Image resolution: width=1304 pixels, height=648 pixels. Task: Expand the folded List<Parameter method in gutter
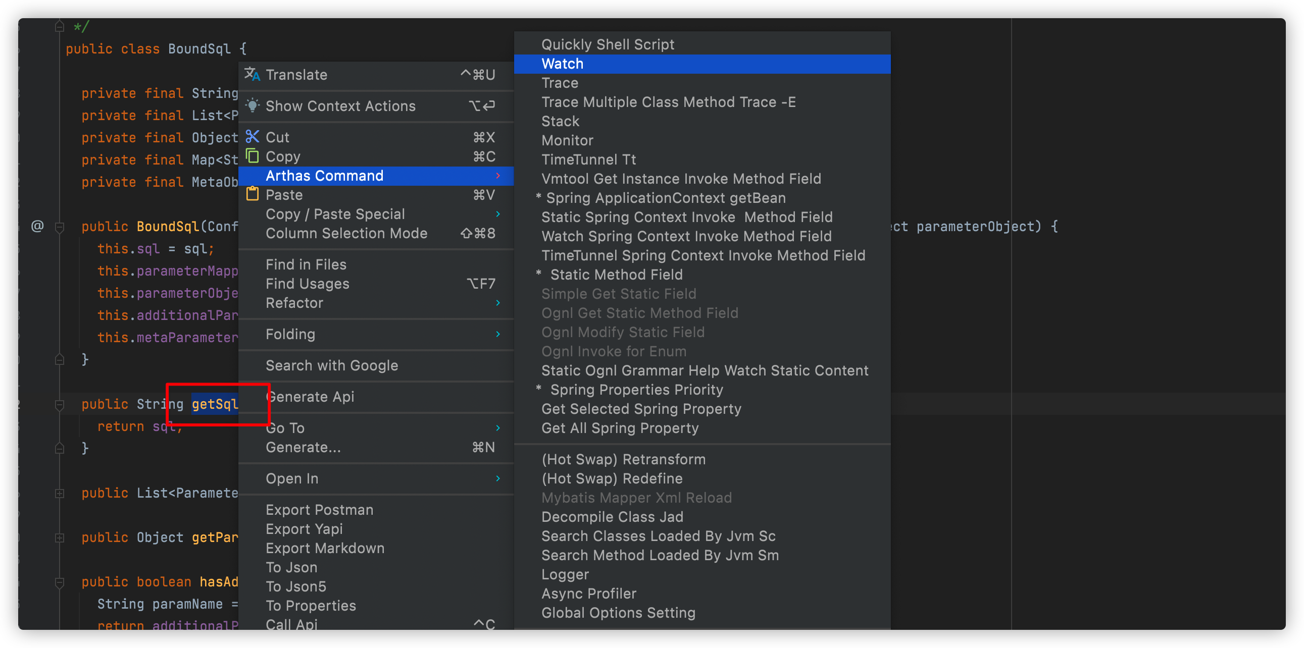click(x=60, y=493)
